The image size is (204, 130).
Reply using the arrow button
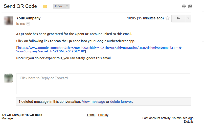coord(178,18)
